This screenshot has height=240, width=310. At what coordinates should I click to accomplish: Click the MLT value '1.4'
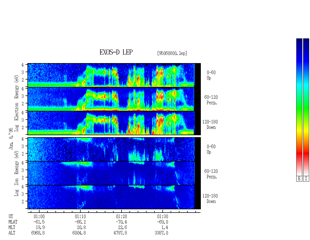[165, 228]
